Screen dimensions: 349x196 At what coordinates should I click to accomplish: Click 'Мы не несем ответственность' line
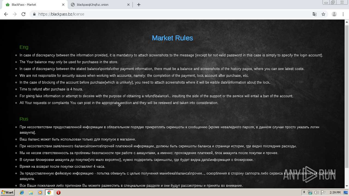tap(149, 153)
